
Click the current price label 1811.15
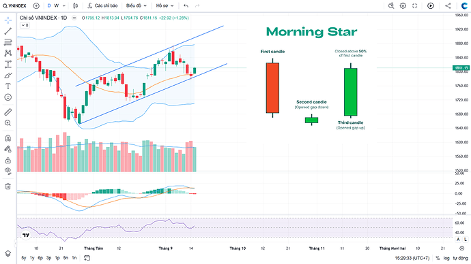point(461,68)
